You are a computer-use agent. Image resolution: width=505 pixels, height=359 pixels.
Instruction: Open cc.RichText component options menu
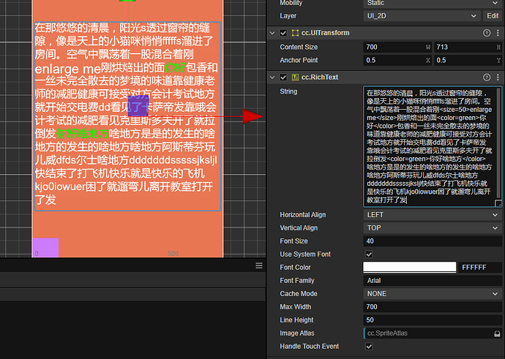(x=498, y=78)
